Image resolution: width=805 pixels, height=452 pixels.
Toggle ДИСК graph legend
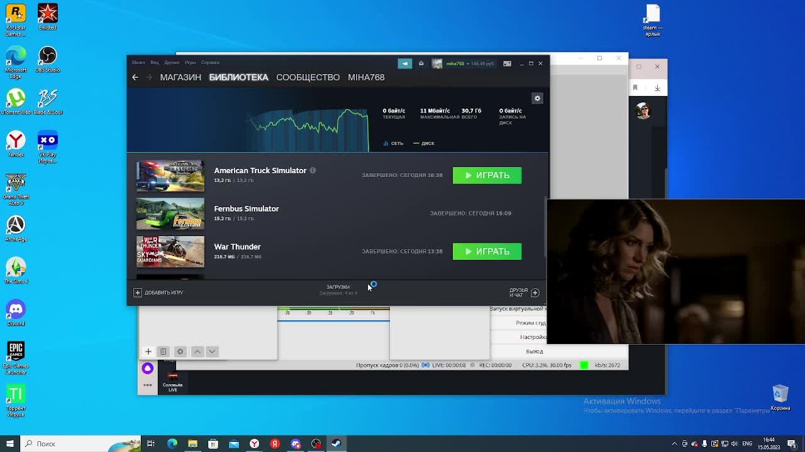pyautogui.click(x=424, y=143)
